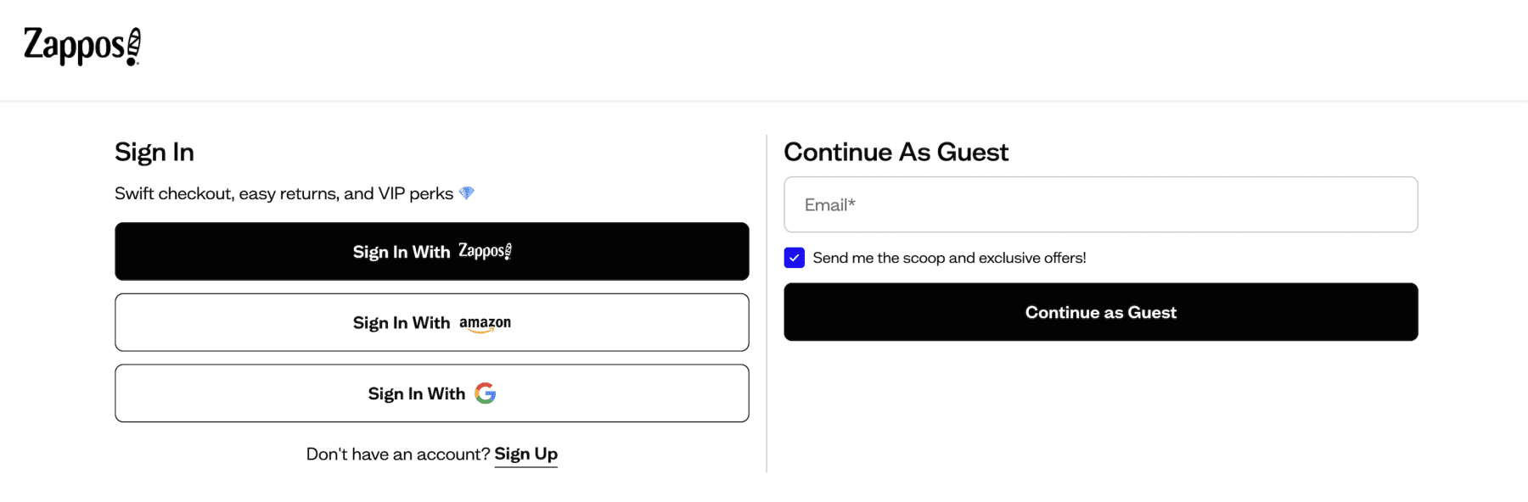Image resolution: width=1528 pixels, height=502 pixels.
Task: Click the Amazon logo inside its sign-in button
Action: (484, 322)
